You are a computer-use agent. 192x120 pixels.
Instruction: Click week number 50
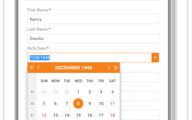coord(32,103)
